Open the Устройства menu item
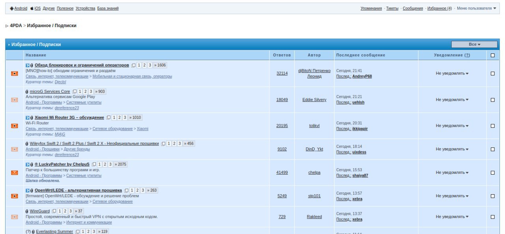The image size is (505, 234). 85,8
